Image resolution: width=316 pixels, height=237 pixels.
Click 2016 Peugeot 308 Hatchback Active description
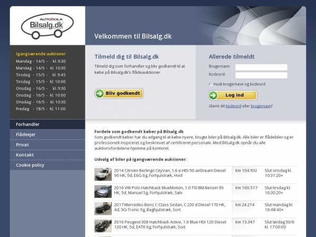coord(170,224)
